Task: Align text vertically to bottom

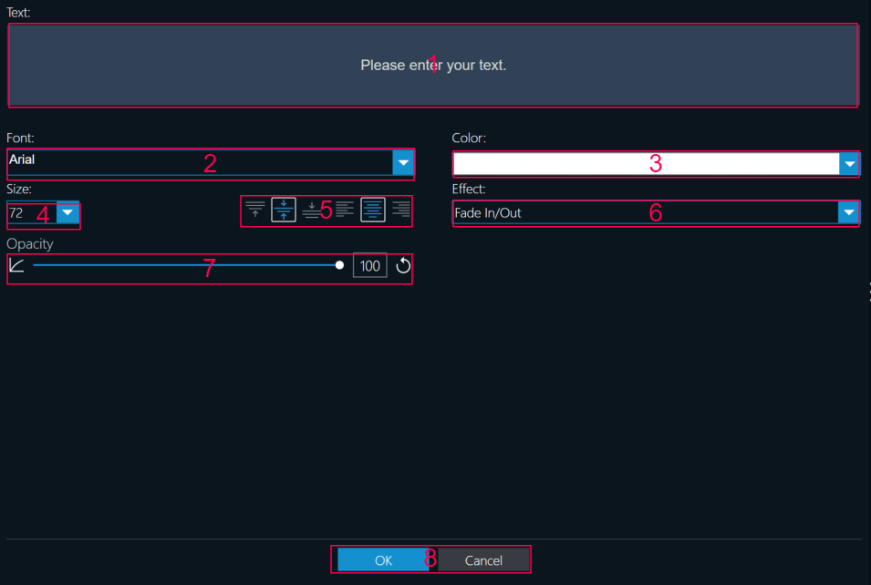Action: pos(312,210)
